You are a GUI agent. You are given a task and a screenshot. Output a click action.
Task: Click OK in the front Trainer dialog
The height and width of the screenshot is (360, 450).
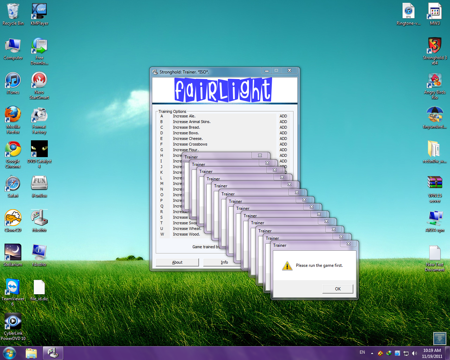point(338,289)
